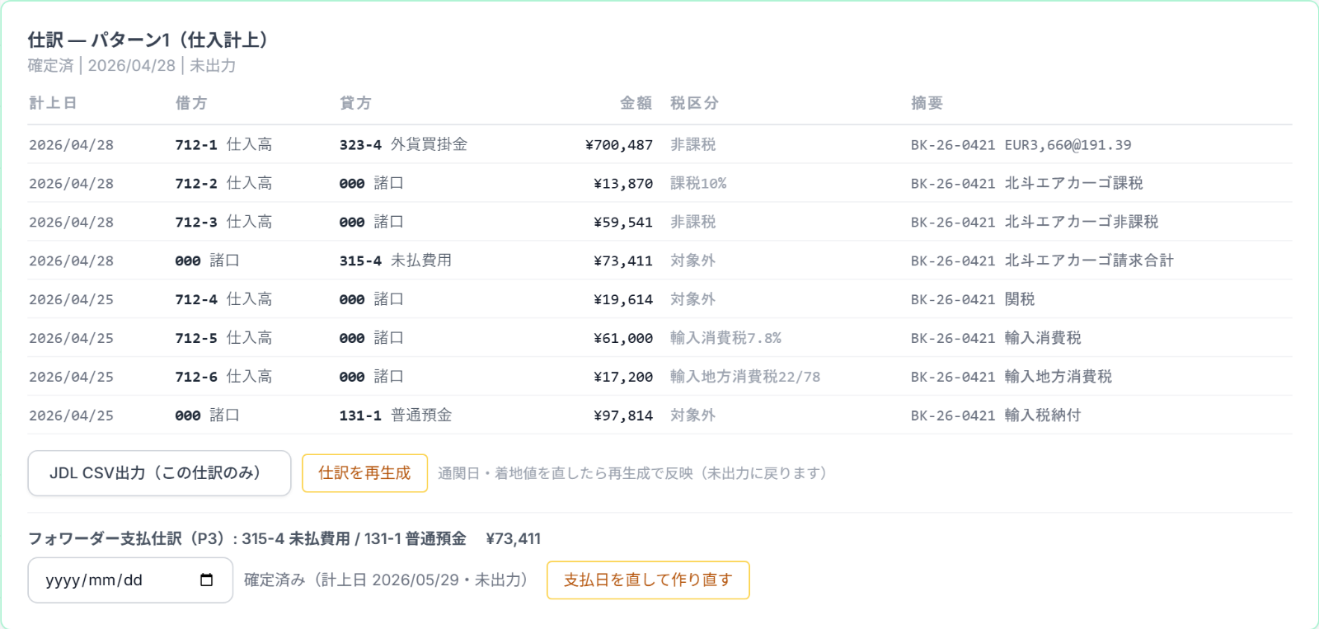Viewport: 1319px width, 629px height.
Task: Click summary 北斗エアカーゴ請求合計
Action: point(1089,261)
